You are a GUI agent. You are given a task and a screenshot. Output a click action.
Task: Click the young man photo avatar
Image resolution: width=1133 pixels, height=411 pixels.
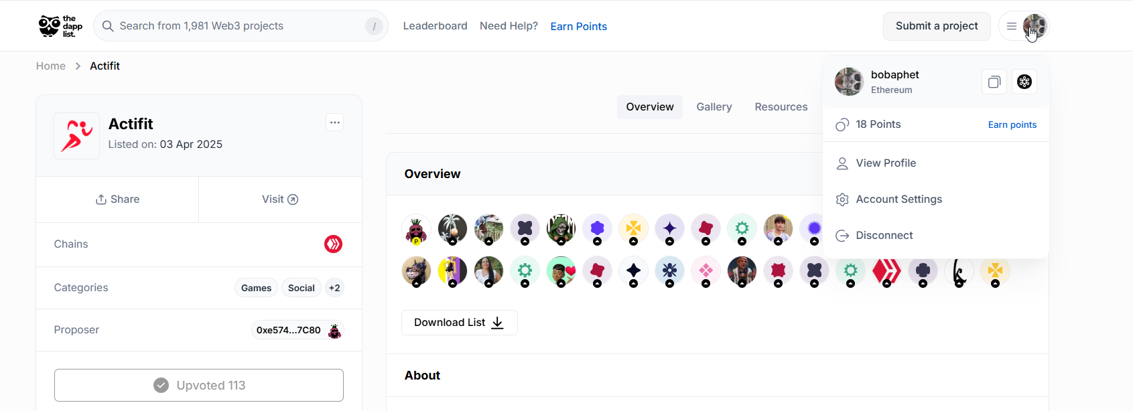778,229
